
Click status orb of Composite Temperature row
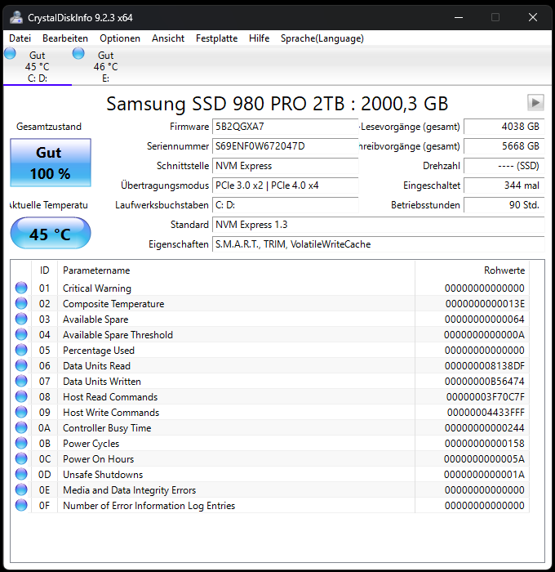coord(21,303)
